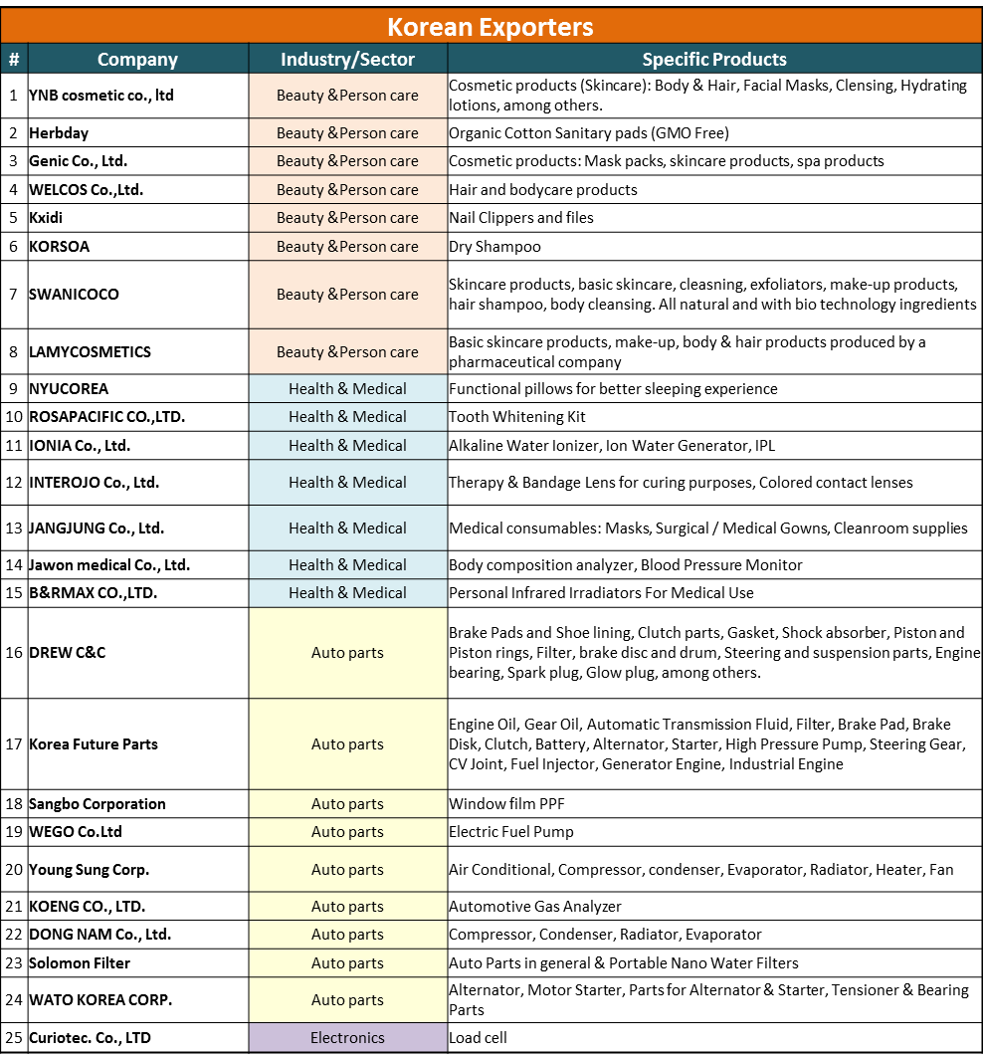Click the 'Young Sung Corp.' cell
This screenshot has height=1058, width=983.
click(x=137, y=869)
